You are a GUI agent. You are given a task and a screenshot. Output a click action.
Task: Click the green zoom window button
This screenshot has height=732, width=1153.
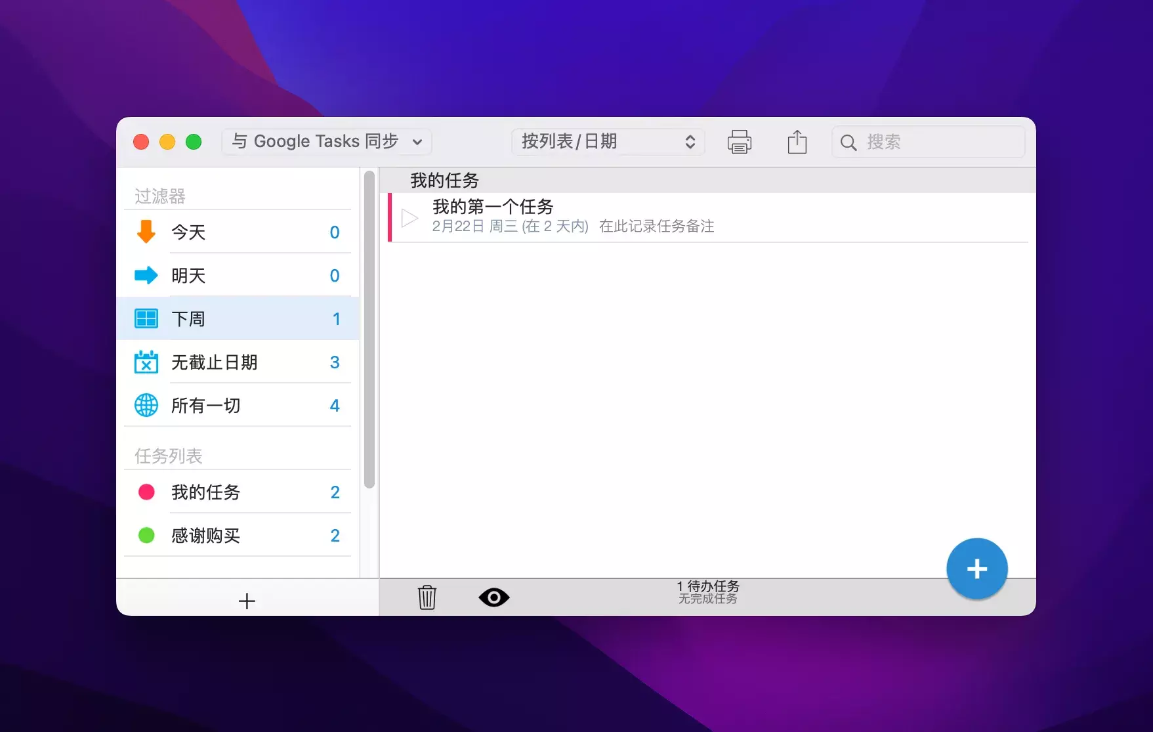click(x=194, y=142)
